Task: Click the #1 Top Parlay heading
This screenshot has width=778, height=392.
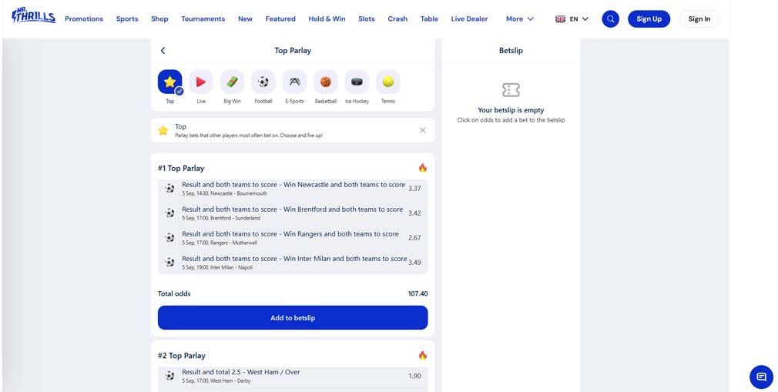Action: coord(181,168)
